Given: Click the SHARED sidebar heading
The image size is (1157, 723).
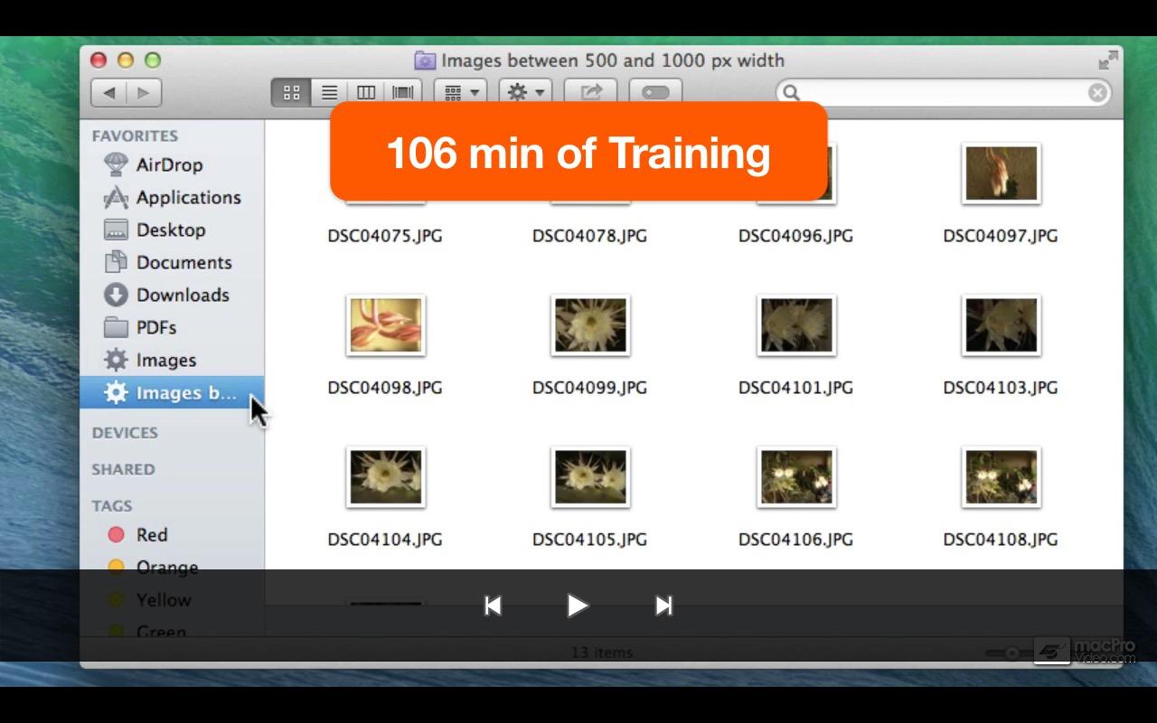Looking at the screenshot, I should [x=123, y=469].
